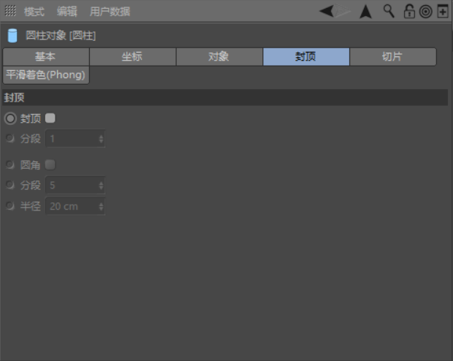
Task: Switch to the 基本 tab
Action: [46, 57]
